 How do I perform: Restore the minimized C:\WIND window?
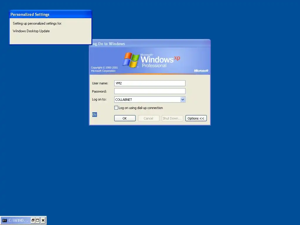point(33,220)
